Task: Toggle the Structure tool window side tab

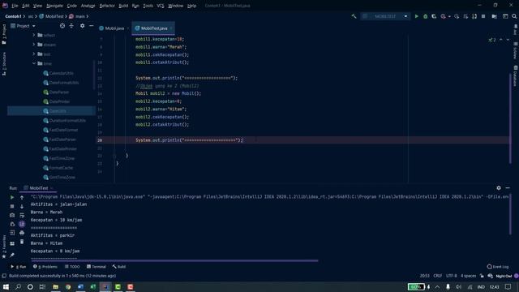Action: [x=4, y=63]
